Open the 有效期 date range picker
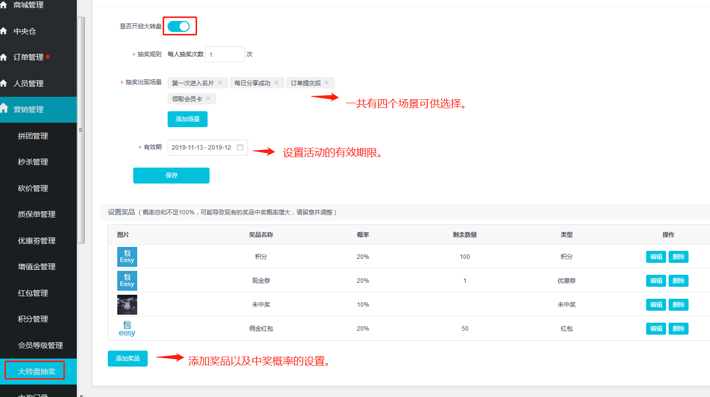The image size is (710, 397). point(208,147)
